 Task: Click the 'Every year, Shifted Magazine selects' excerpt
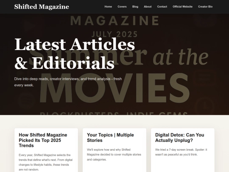tap(46, 162)
